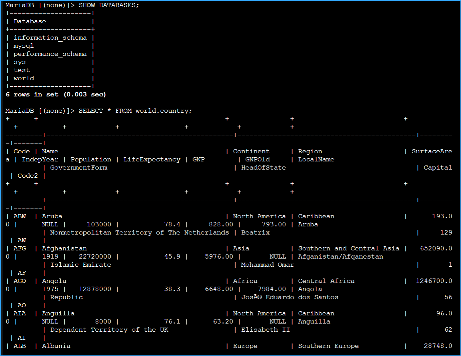The height and width of the screenshot is (356, 461).
Task: Click the Code2 column header
Action: tap(28, 176)
